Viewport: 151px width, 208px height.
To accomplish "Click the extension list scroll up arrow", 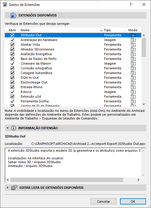I will tap(144, 35).
